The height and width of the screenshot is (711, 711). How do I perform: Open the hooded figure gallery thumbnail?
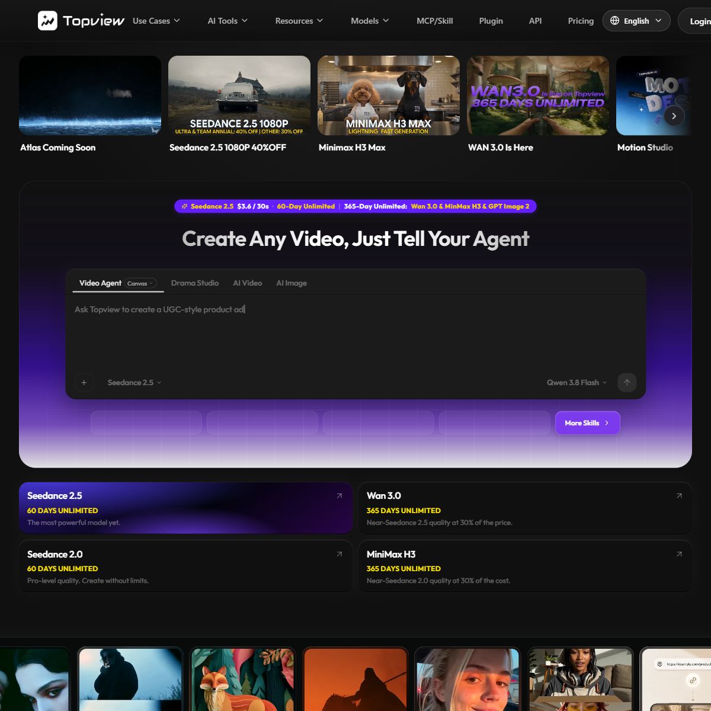pos(130,679)
